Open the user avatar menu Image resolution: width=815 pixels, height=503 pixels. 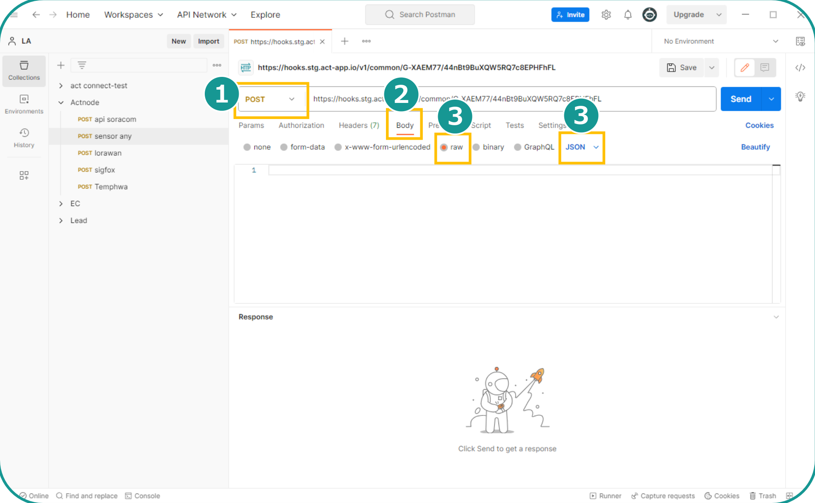click(x=650, y=14)
